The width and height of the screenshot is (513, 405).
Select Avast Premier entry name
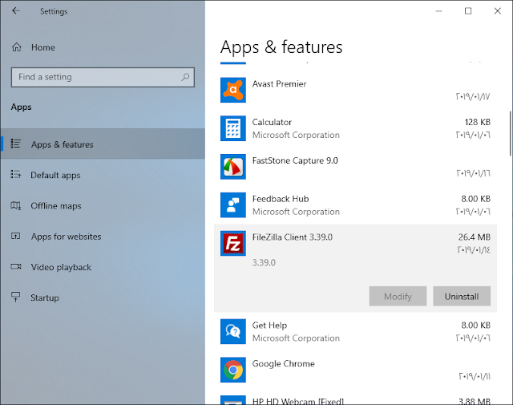coord(279,84)
